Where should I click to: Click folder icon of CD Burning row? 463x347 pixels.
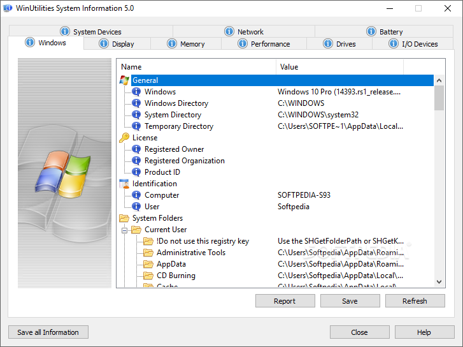pos(148,276)
